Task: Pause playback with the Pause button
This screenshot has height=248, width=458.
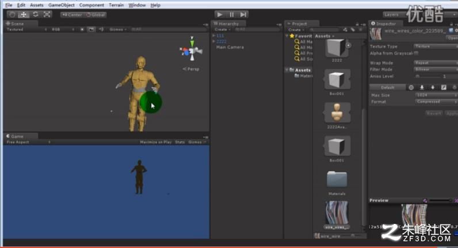Action: (x=231, y=14)
